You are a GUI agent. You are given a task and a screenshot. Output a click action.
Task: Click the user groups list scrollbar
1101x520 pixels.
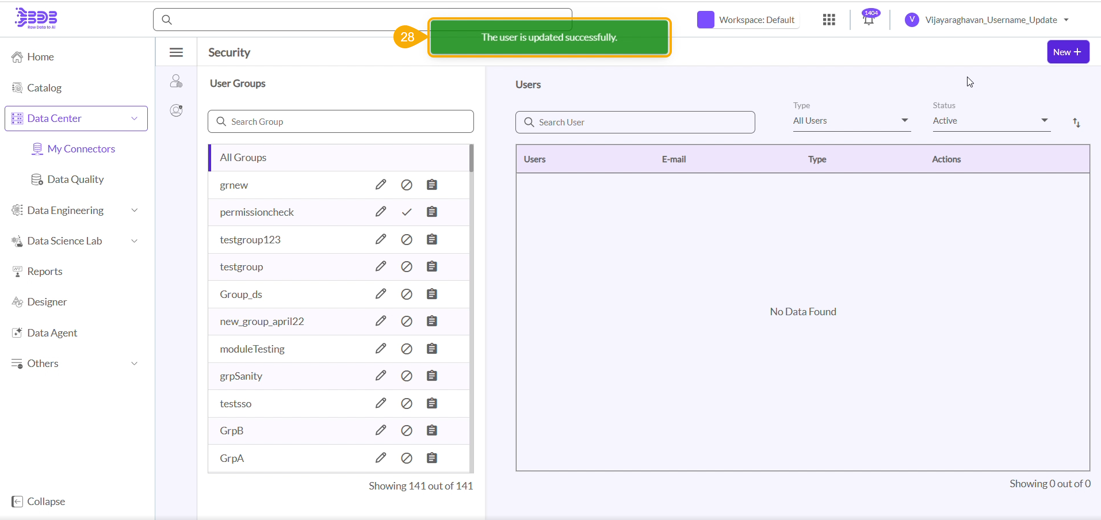click(x=471, y=159)
